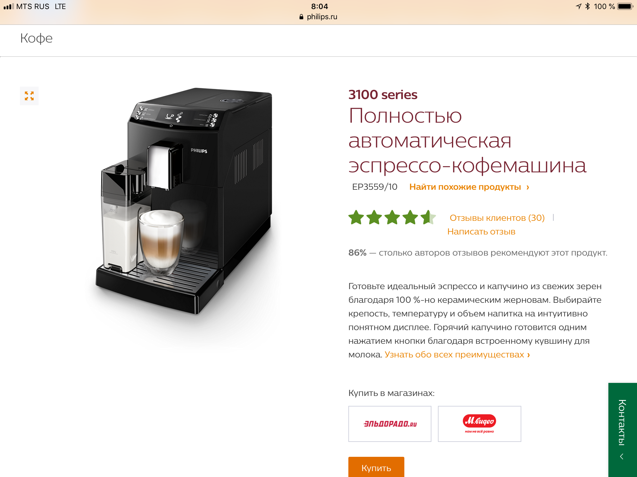Open the Кофе category heading

(36, 38)
